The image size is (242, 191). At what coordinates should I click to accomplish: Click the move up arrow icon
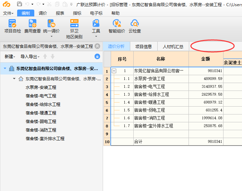click(x=45, y=56)
